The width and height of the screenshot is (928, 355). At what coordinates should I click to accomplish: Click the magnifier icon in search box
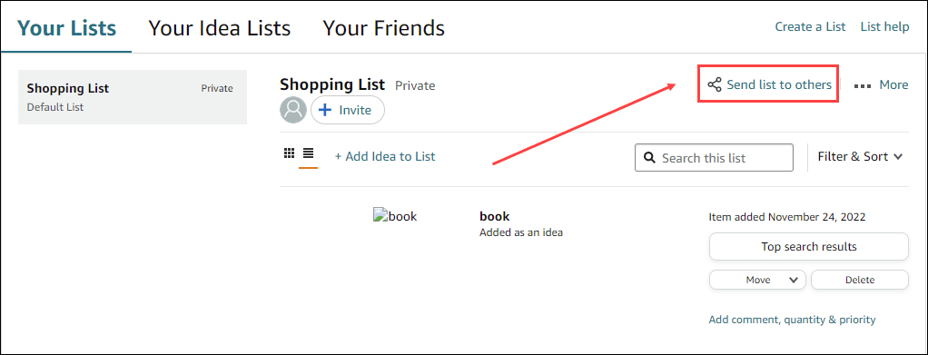[x=649, y=158]
